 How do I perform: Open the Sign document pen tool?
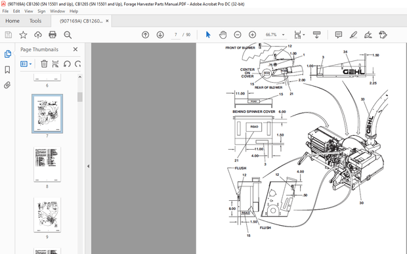tap(368, 35)
